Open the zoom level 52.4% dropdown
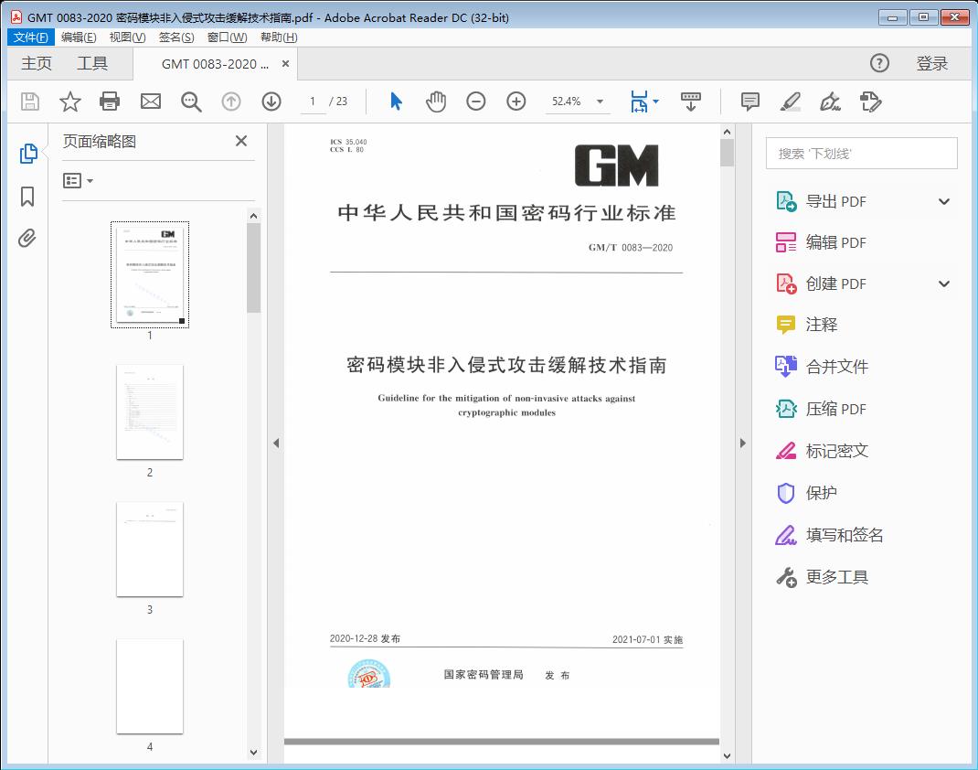This screenshot has height=770, width=978. (x=599, y=102)
